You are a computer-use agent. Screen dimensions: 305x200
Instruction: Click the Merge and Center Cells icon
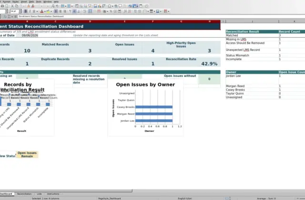tap(90, 11)
